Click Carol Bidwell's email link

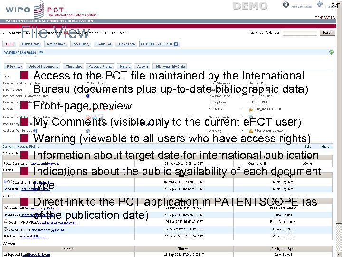pyautogui.click(x=36, y=189)
